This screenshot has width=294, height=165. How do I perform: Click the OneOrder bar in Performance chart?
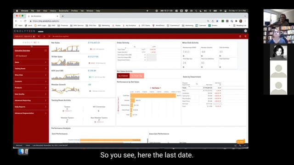pyautogui.click(x=153, y=96)
